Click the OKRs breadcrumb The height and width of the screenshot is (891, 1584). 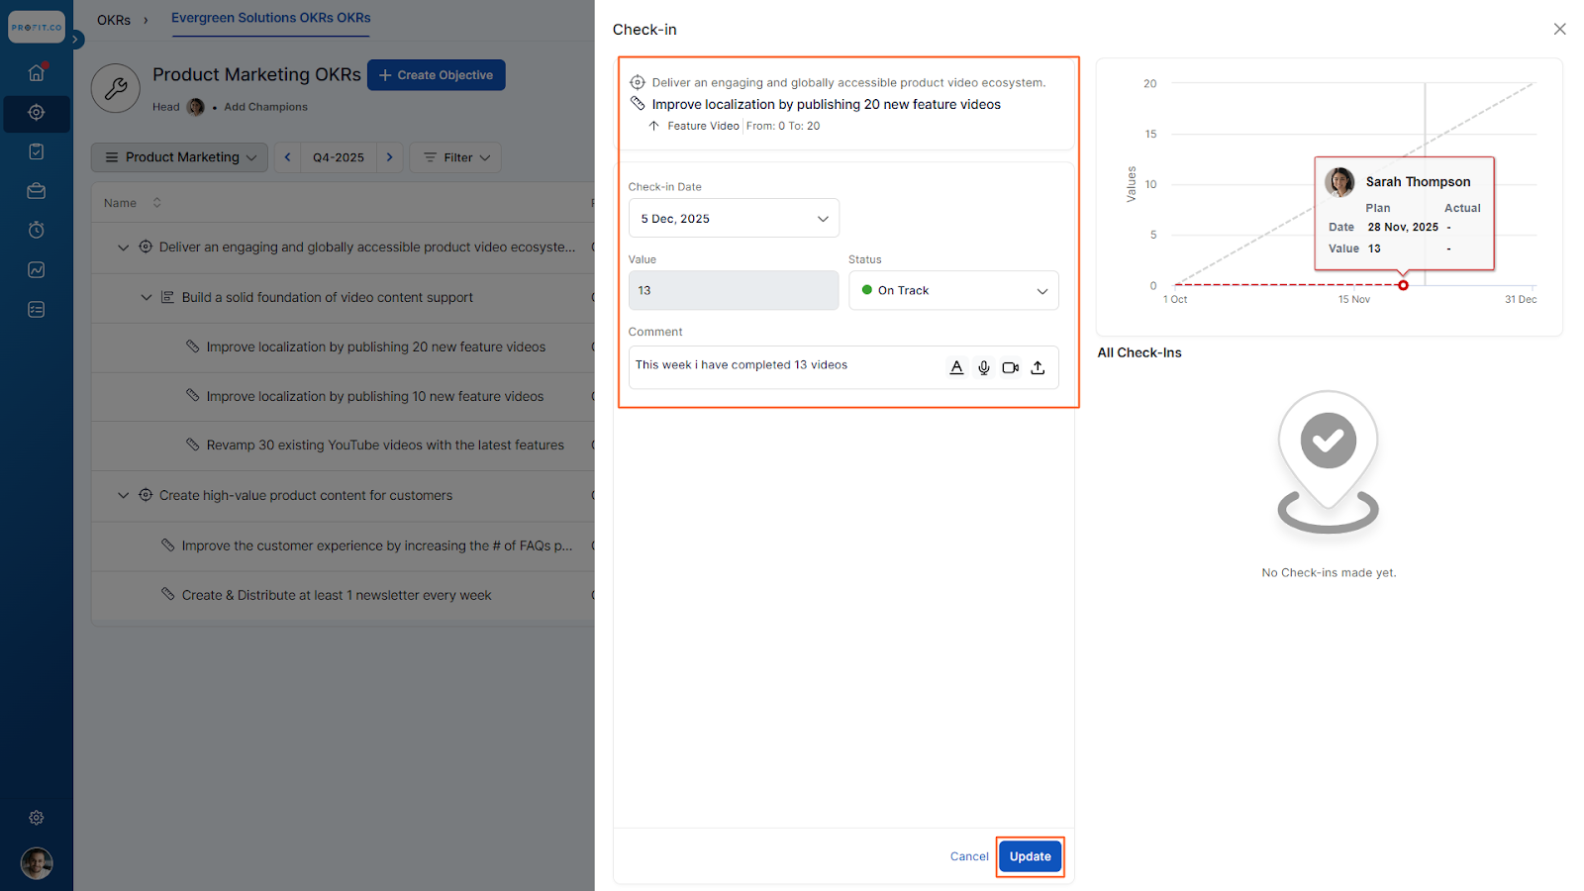point(114,20)
